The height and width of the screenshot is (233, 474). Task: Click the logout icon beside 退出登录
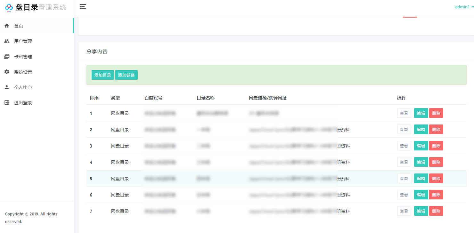pos(7,103)
